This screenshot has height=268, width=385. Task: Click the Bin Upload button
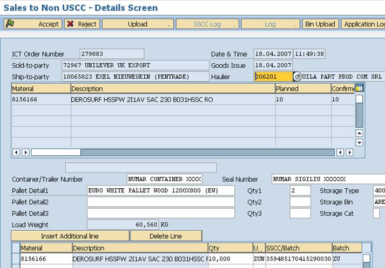[x=320, y=24]
